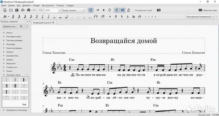Click the 'Добавить пал...' button
The height and width of the screenshot is (116, 219).
coord(10,26)
